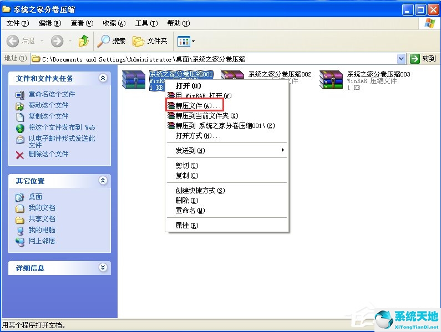This screenshot has width=441, height=332.
Task: Open 共享文档 in Other Places
Action: [x=42, y=219]
